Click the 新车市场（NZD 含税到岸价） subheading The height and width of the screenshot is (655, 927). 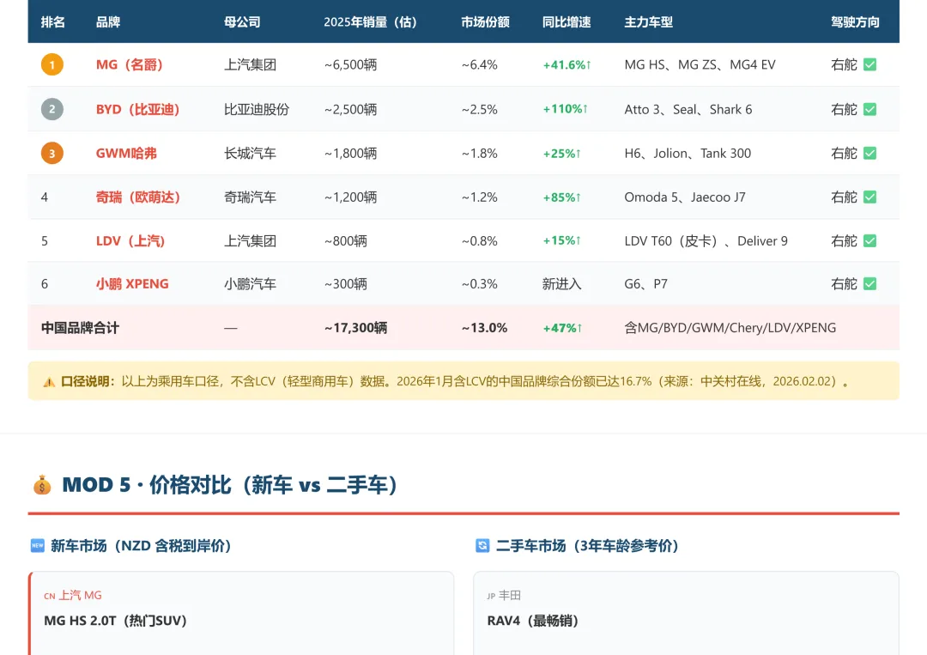pyautogui.click(x=141, y=546)
